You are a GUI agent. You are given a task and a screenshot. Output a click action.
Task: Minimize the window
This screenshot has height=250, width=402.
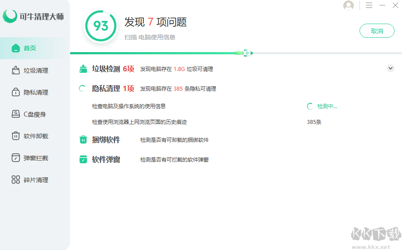click(382, 5)
